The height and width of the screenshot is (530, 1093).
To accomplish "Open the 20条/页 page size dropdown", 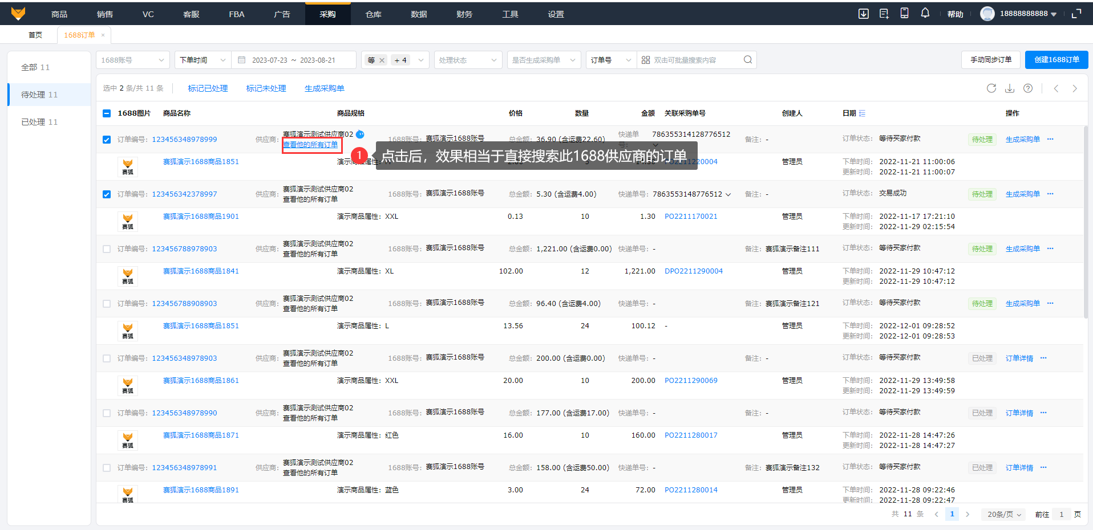I will (1004, 514).
